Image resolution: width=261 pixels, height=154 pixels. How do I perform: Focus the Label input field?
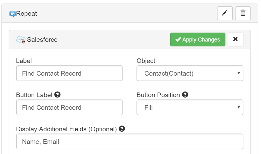point(69,73)
